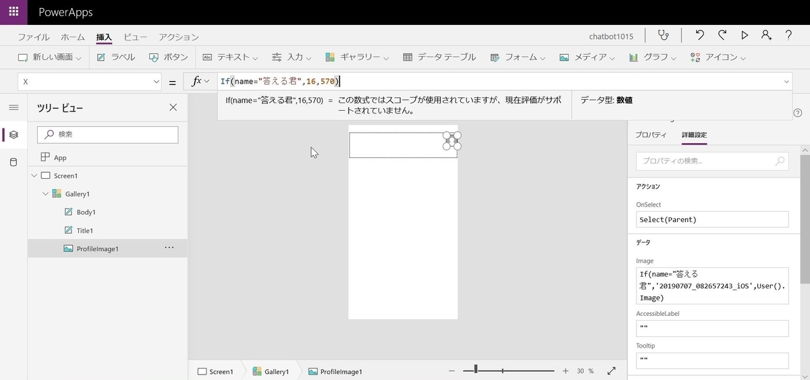Click the プロパティの検索 field
Viewport: 810px width, 380px height.
click(x=712, y=161)
